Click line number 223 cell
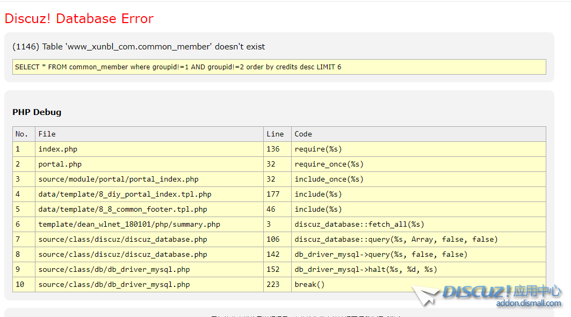The width and height of the screenshot is (571, 317). pyautogui.click(x=273, y=284)
